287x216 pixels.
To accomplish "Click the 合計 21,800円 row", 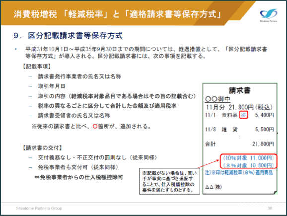I will [x=239, y=144].
